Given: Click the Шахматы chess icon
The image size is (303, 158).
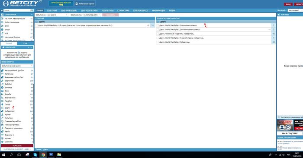Looking at the screenshot, I should [2, 142].
